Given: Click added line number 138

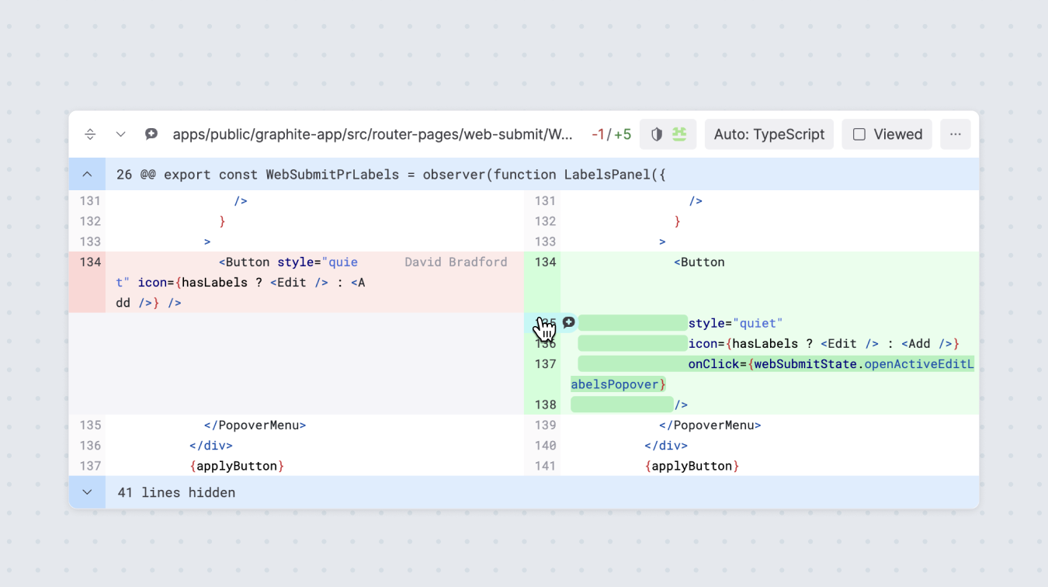Looking at the screenshot, I should 545,405.
